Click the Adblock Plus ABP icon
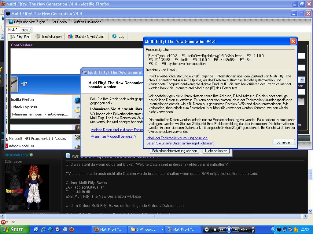Screen dimensions: 313x234 click(x=3, y=222)
